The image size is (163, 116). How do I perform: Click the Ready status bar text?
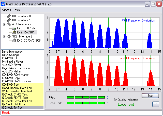[x=6, y=113]
